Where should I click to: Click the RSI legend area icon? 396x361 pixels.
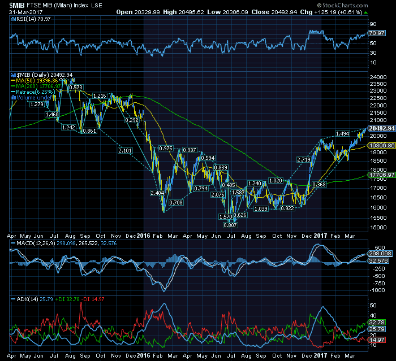tap(13, 19)
